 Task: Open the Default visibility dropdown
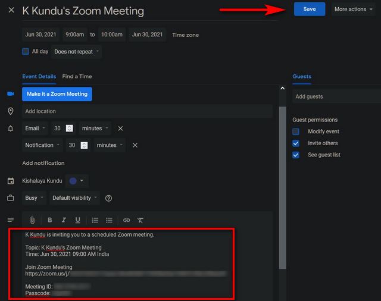click(x=74, y=198)
